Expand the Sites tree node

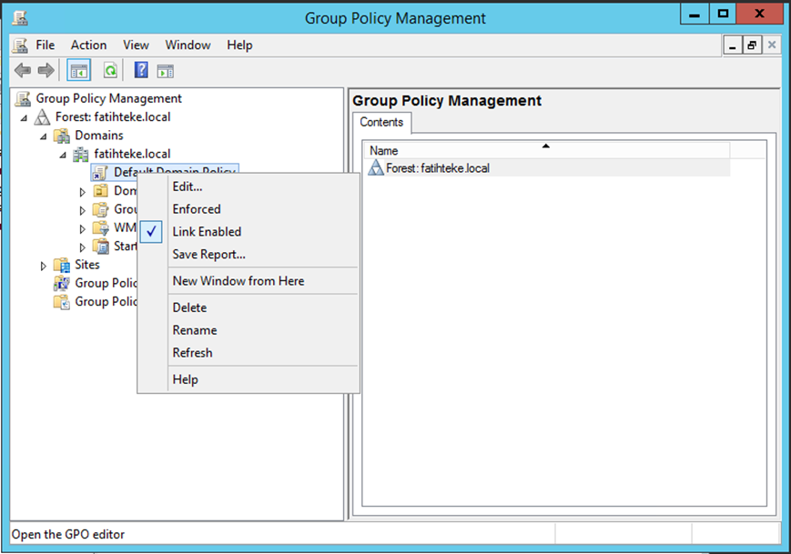coord(44,266)
